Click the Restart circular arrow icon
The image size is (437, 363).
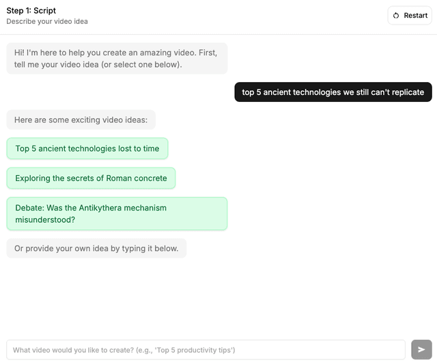396,16
